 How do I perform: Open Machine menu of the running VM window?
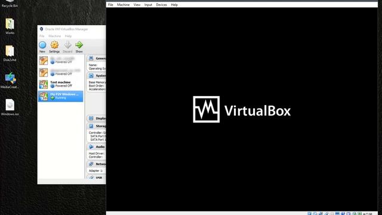tap(124, 5)
